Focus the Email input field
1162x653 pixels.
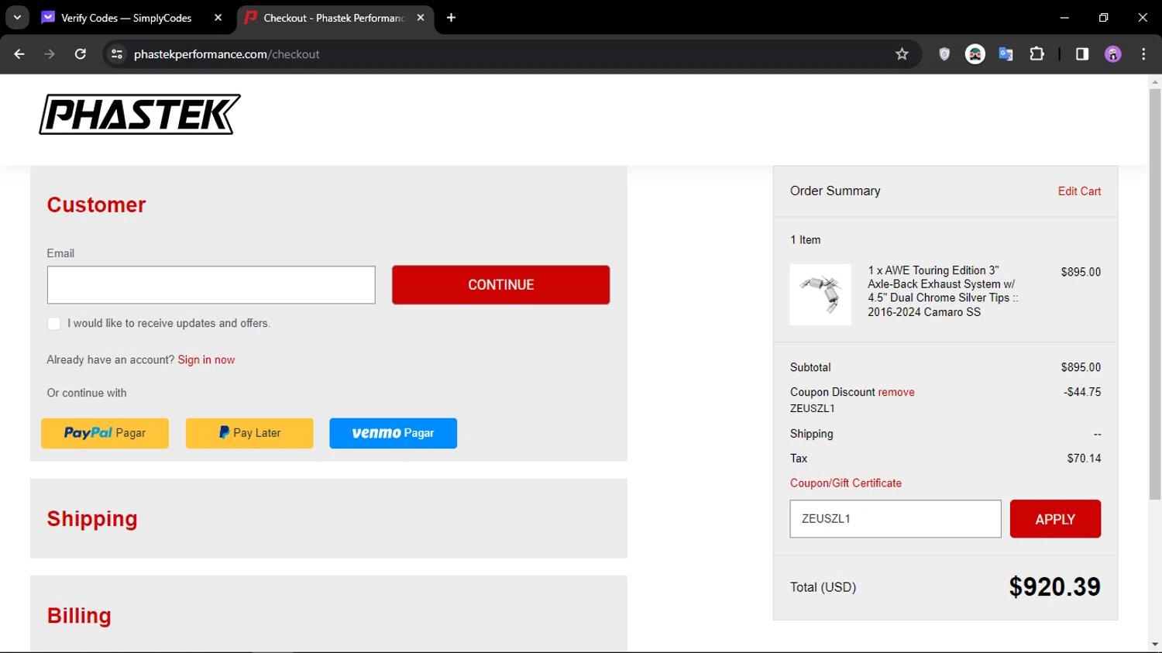click(211, 285)
